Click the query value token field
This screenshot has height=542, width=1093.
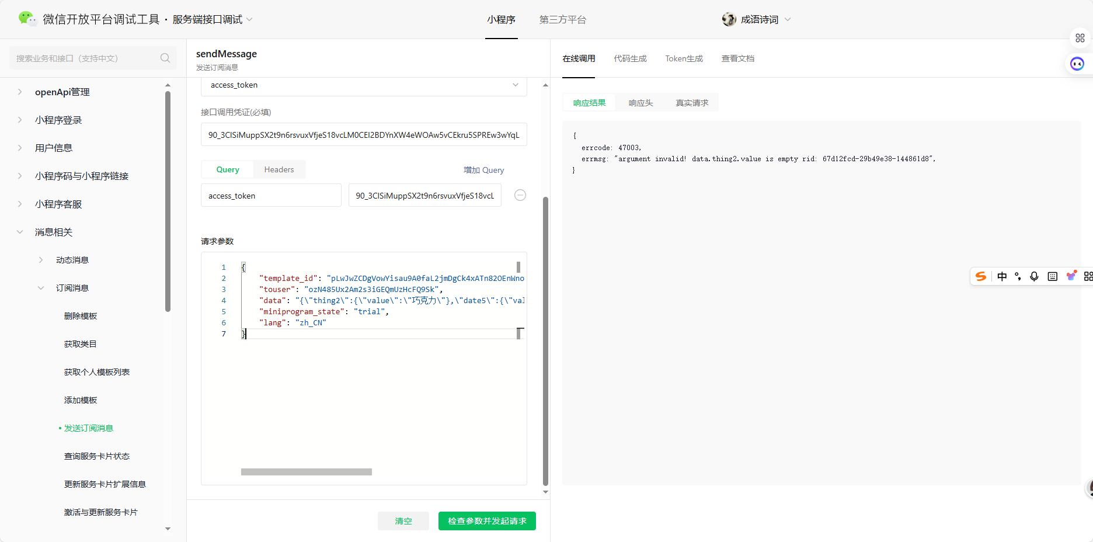425,195
